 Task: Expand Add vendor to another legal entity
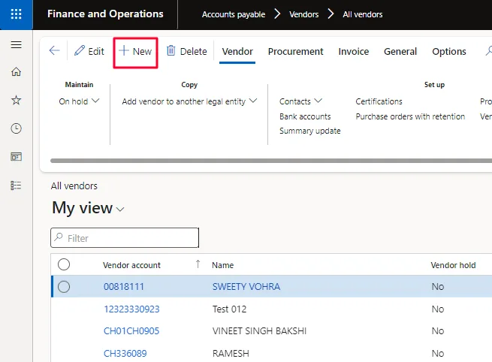tap(189, 101)
